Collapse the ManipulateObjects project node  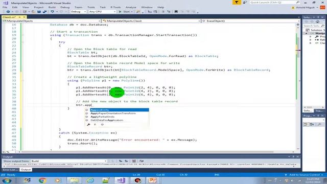tap(307, 33)
